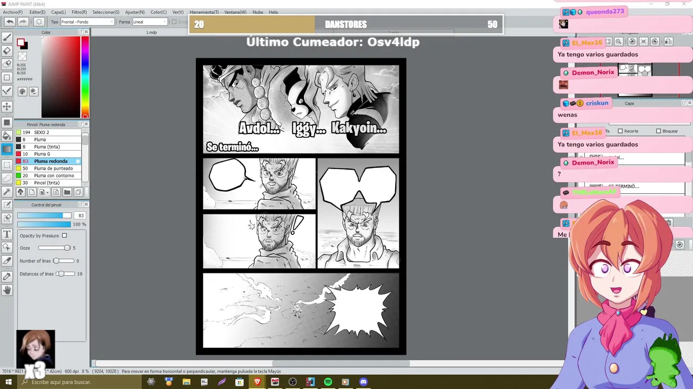Select the dotted Eraser selection tool

[7, 64]
